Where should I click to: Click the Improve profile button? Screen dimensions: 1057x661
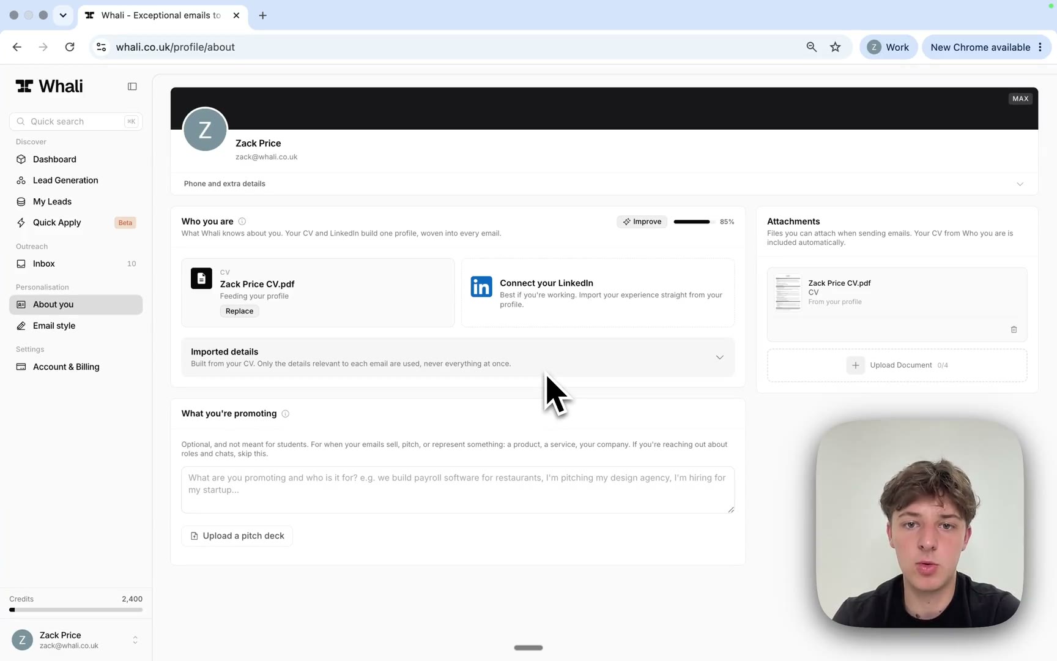(642, 222)
